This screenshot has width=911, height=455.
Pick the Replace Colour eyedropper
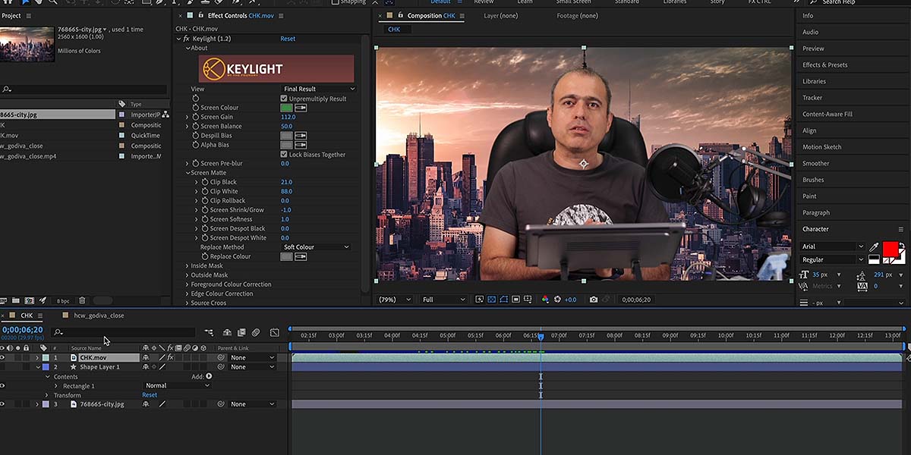coord(301,256)
